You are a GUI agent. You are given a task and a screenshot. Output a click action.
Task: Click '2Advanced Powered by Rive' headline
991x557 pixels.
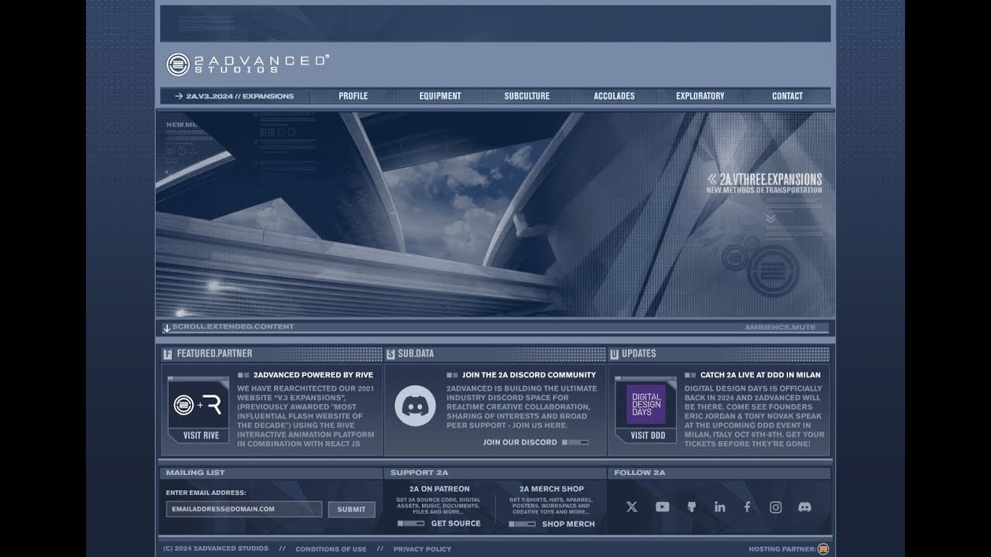click(x=313, y=375)
